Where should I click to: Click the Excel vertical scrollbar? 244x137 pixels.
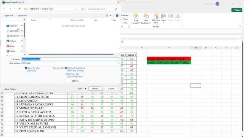click(242, 87)
